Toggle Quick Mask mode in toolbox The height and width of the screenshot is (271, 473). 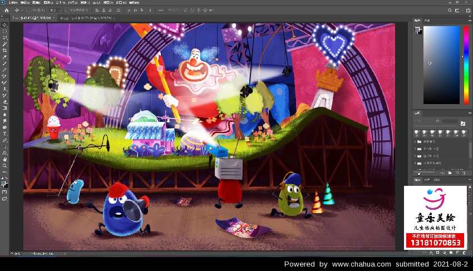[x=4, y=192]
